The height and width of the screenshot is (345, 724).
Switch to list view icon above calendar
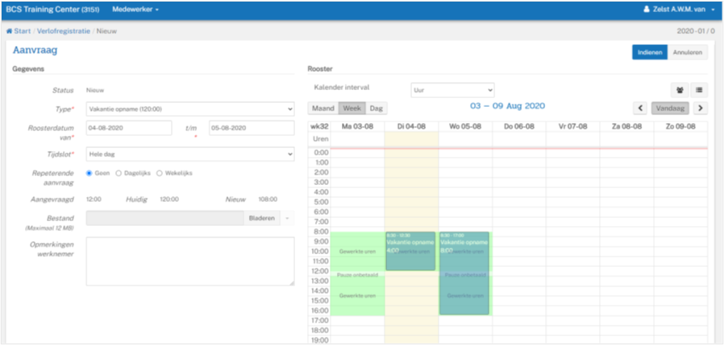[699, 90]
